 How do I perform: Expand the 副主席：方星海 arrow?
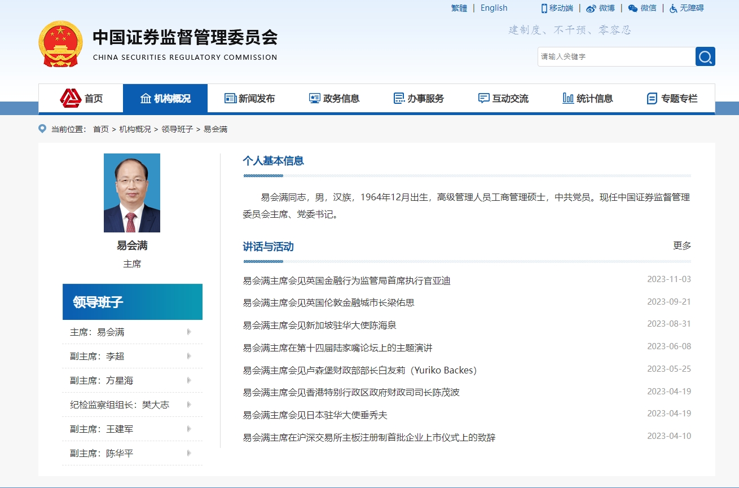click(x=189, y=381)
